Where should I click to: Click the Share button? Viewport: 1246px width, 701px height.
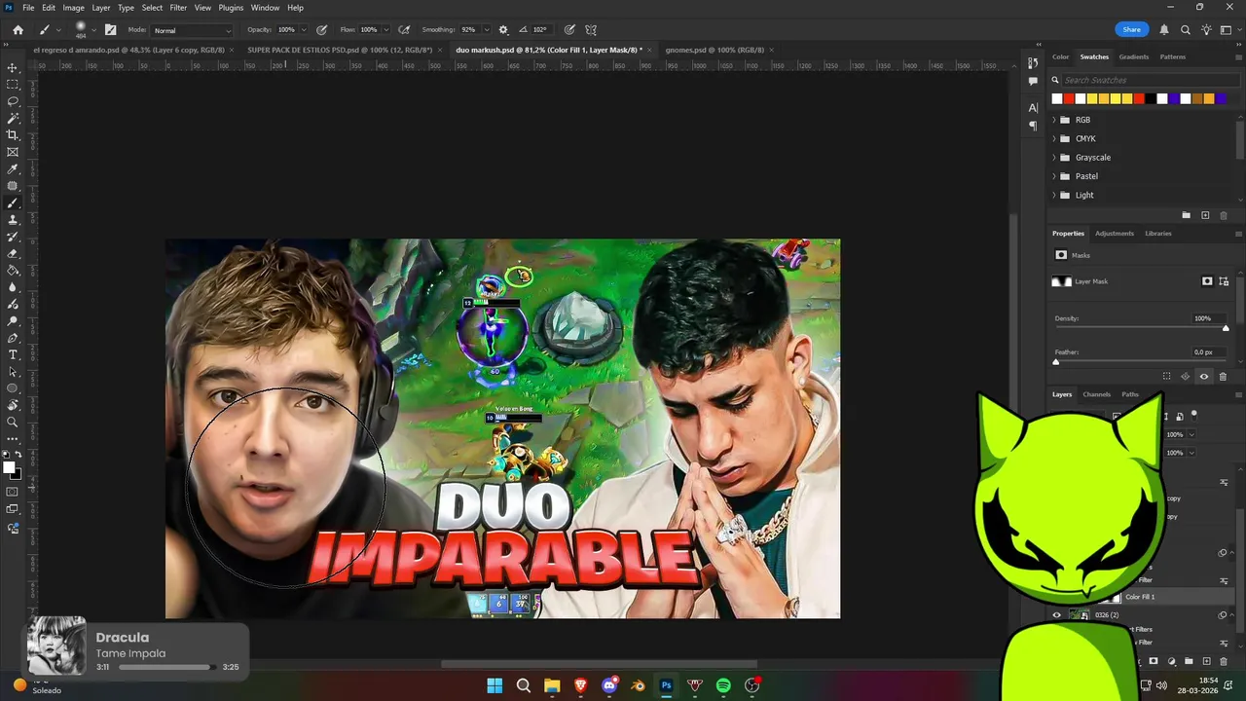tap(1132, 30)
